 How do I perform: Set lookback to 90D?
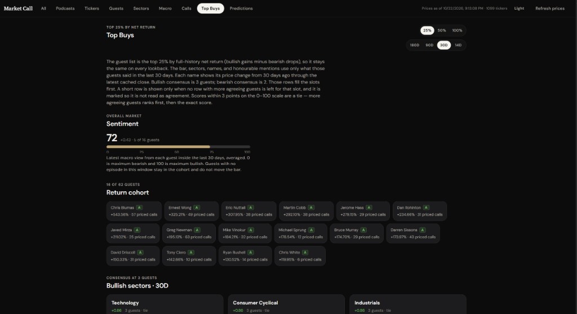point(429,45)
